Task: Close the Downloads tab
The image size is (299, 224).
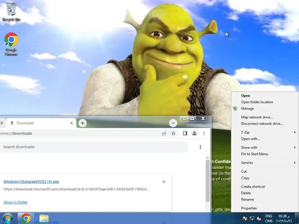Action: 72,123
